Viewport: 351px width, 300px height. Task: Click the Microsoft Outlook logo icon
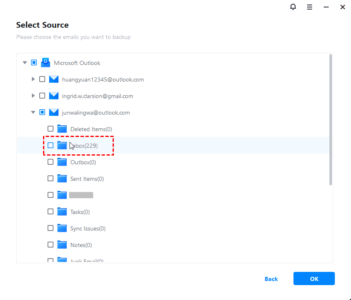pos(45,62)
